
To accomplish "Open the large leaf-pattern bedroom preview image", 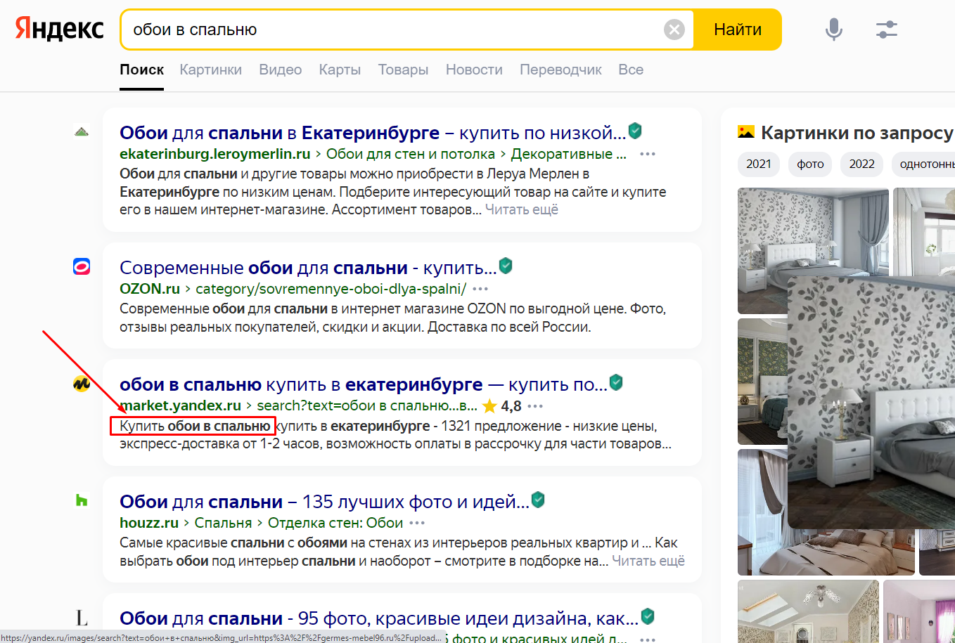I will [871, 402].
